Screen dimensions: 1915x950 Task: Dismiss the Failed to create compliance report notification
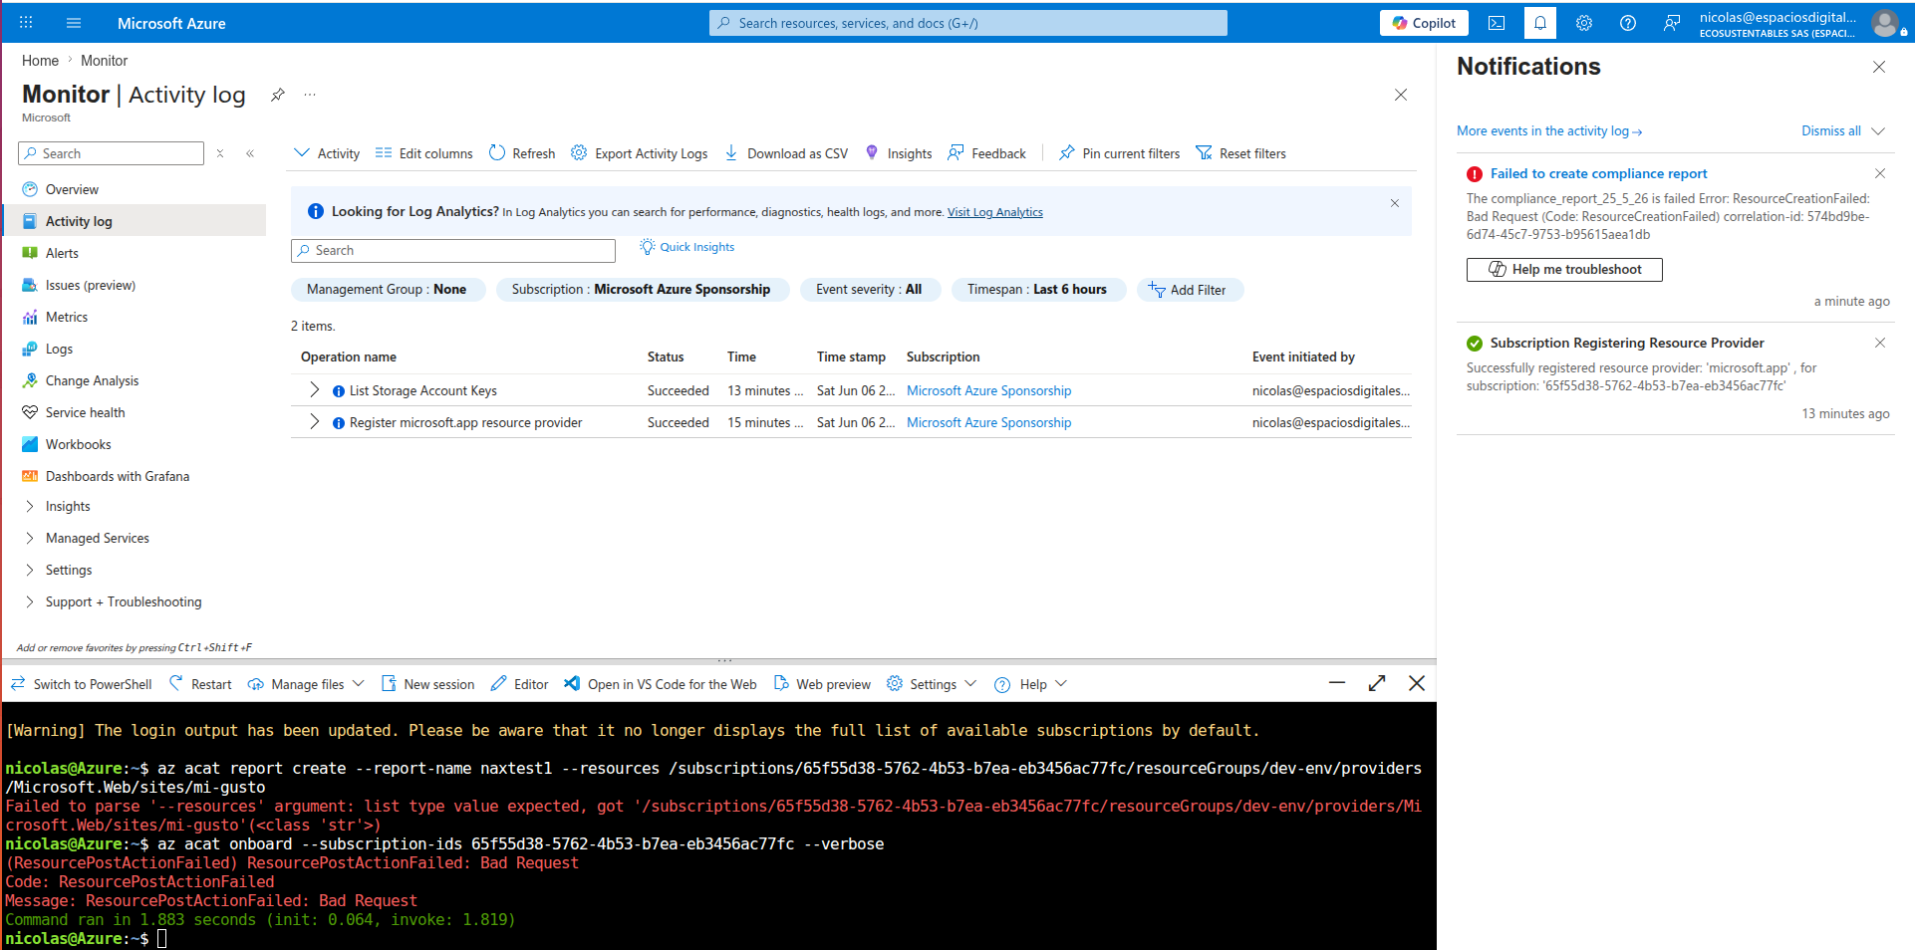click(1880, 173)
